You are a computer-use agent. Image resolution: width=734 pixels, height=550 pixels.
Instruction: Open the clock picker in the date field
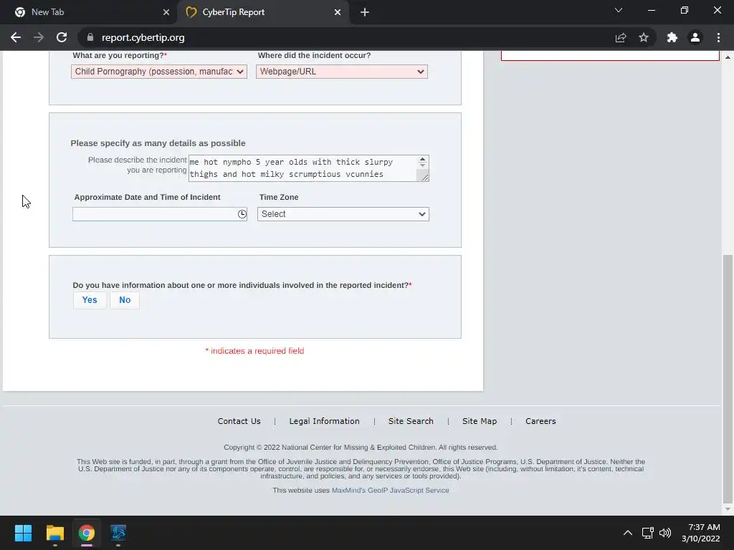coord(242,214)
